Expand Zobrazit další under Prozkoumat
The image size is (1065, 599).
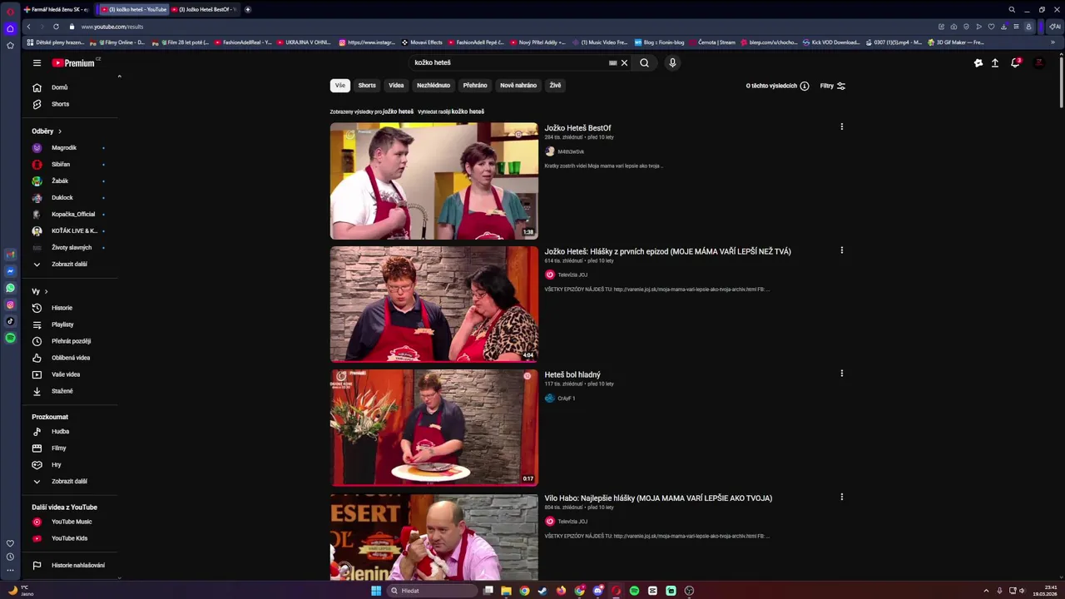click(x=70, y=481)
